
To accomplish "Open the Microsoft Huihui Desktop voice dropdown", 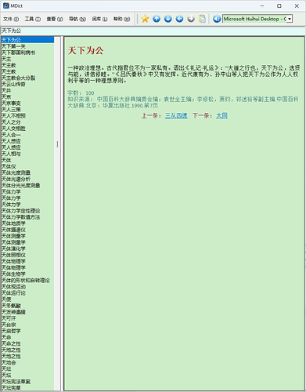I will click(290, 19).
